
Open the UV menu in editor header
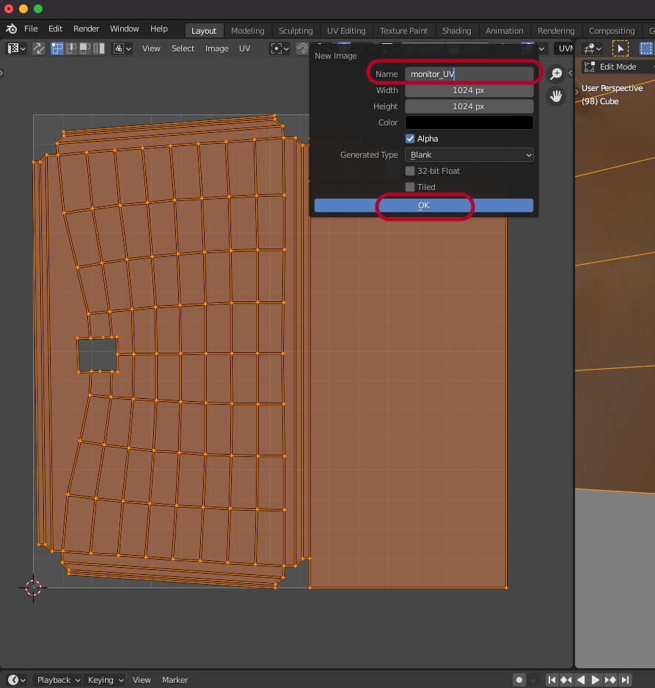(x=244, y=48)
